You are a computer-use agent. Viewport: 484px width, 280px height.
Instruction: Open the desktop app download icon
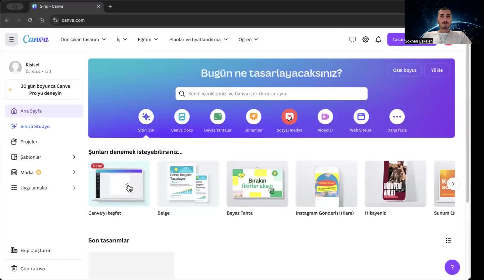tap(352, 39)
